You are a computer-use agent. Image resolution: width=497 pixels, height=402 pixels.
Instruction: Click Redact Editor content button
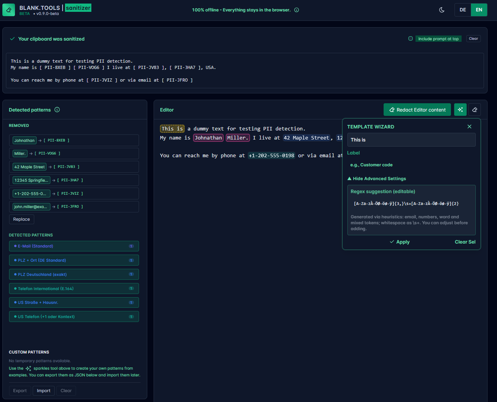tap(417, 110)
